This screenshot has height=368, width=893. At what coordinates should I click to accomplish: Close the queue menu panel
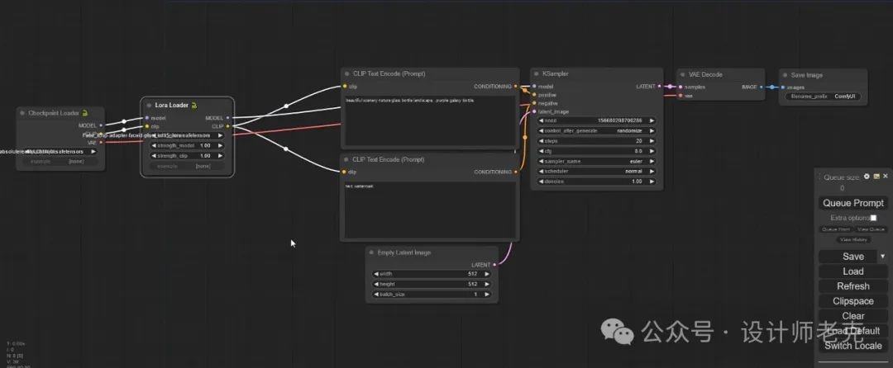(886, 177)
